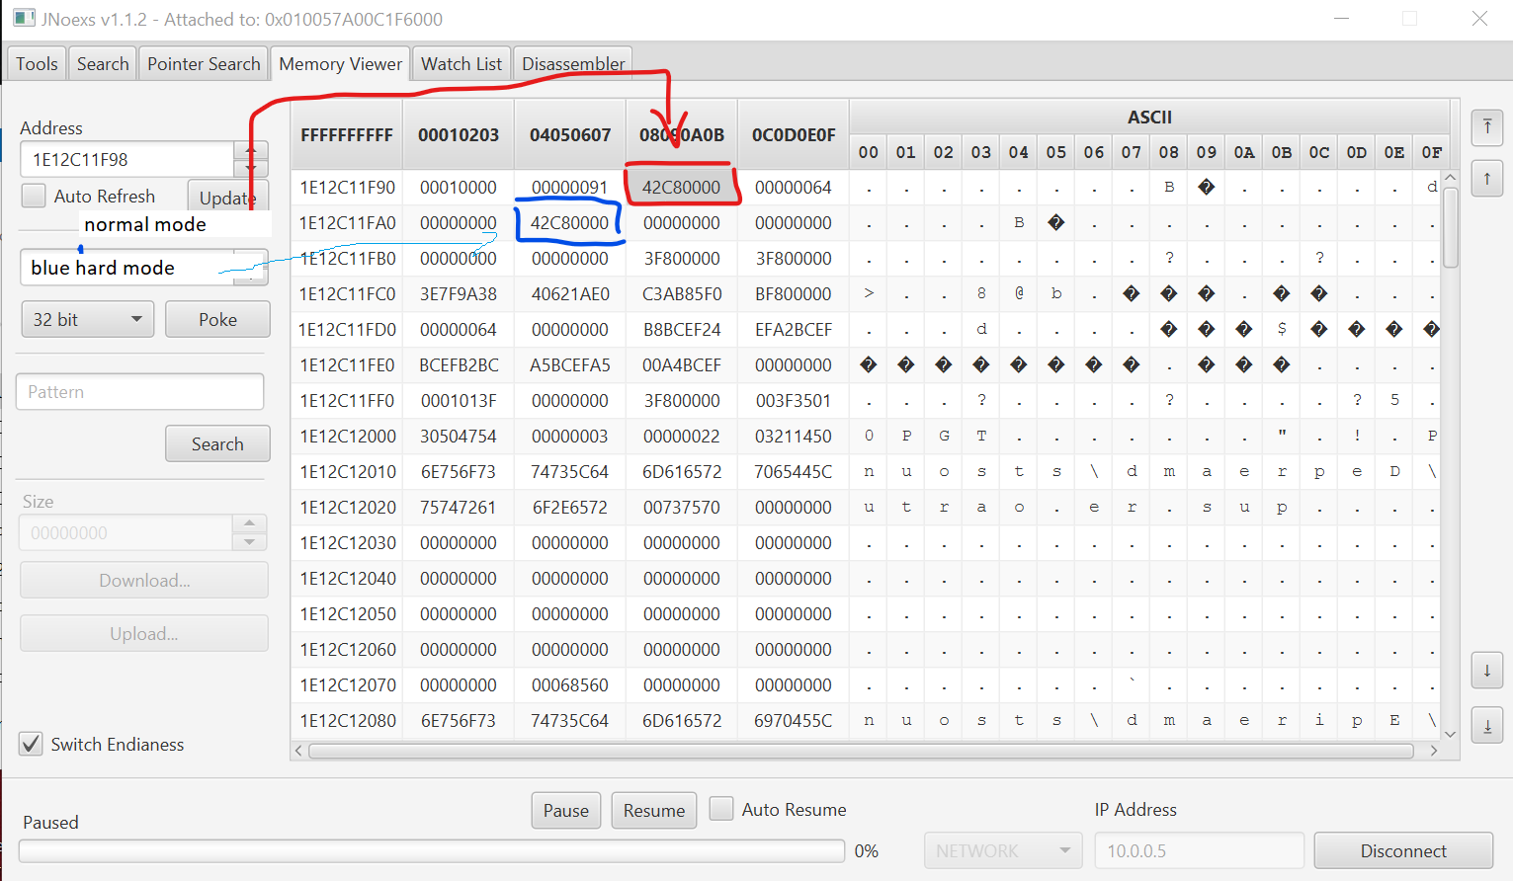Click the Pause button
This screenshot has width=1513, height=881.
565,810
